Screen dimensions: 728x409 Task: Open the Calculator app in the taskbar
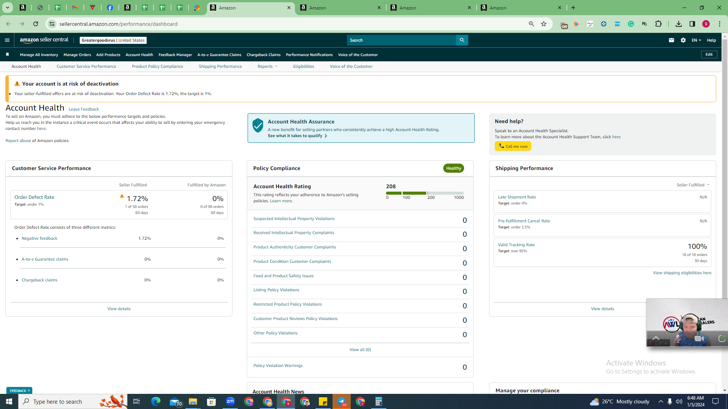coord(379,401)
